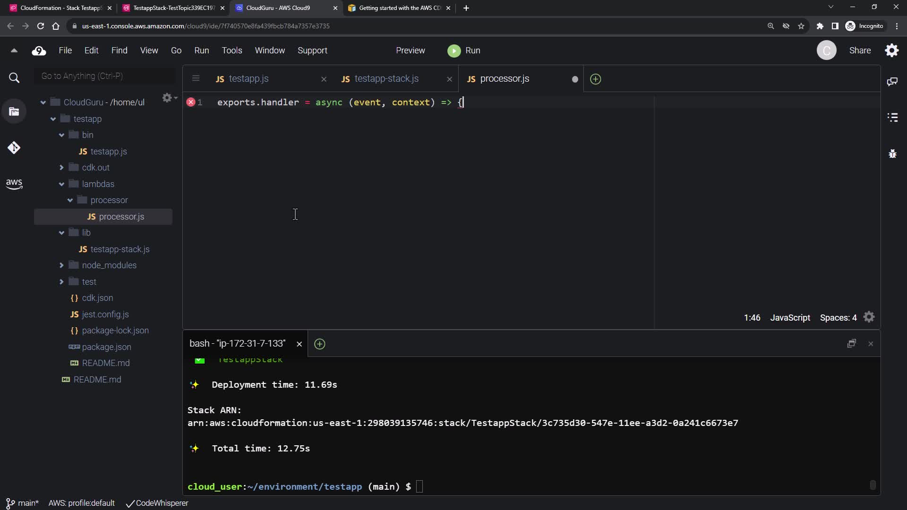This screenshot has width=907, height=510.
Task: Click the search magnifier sidebar icon
Action: click(x=14, y=78)
